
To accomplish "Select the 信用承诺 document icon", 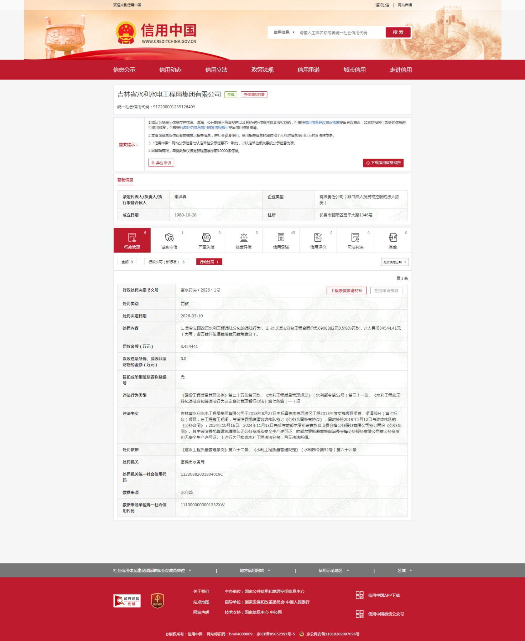I will 281,237.
